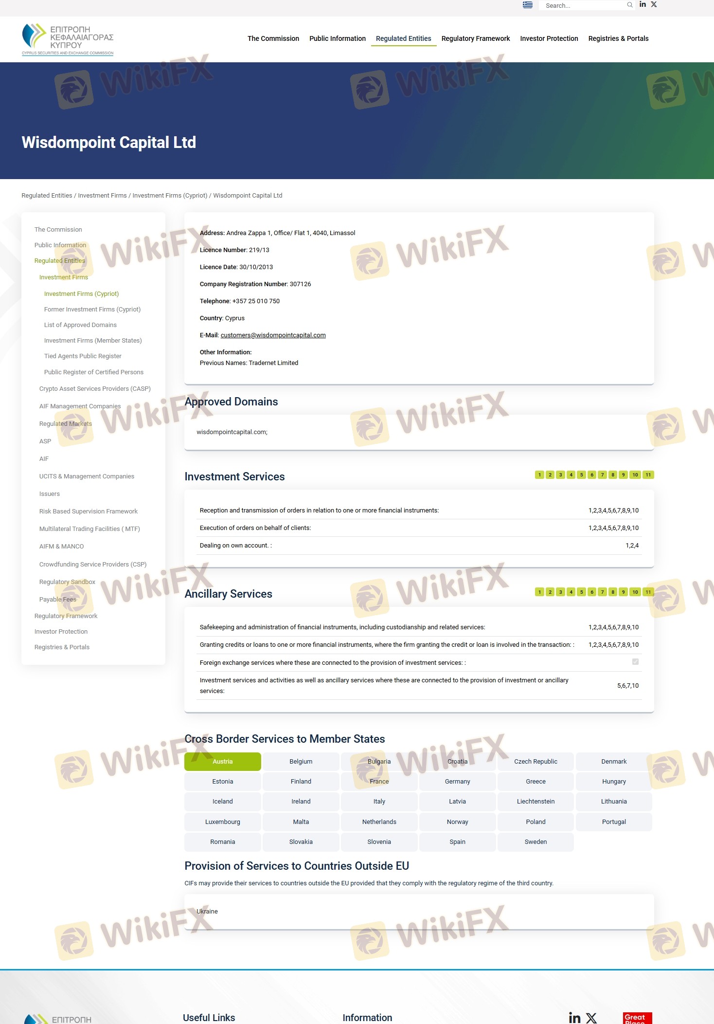This screenshot has height=1024, width=714.
Task: Open Regulated Markets in sidebar
Action: (x=66, y=424)
